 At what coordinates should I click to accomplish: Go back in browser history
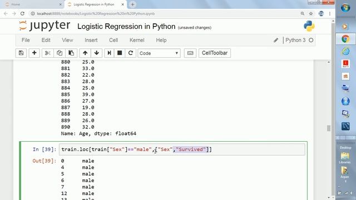pos(6,13)
